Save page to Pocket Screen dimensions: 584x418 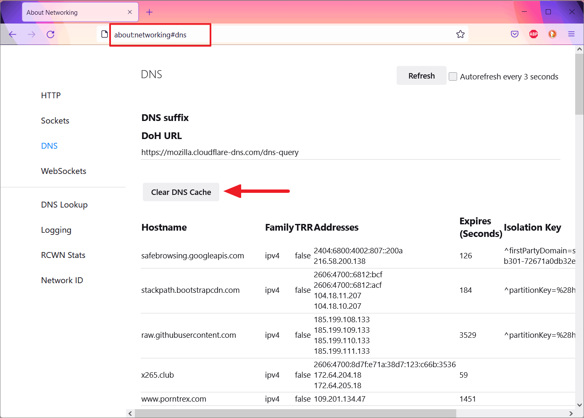click(x=515, y=34)
